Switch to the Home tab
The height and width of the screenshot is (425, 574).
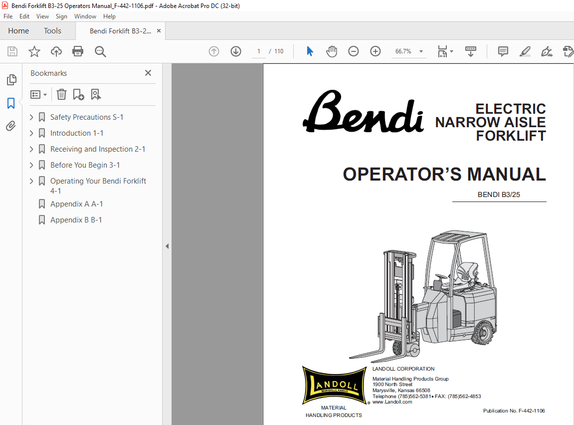click(x=18, y=31)
